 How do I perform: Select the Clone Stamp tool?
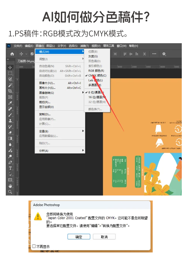click(10, 121)
